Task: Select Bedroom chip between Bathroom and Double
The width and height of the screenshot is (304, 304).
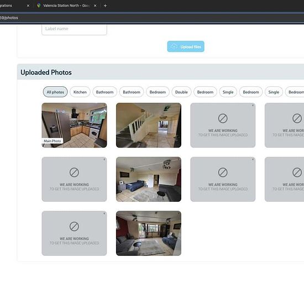Action: pos(158,92)
